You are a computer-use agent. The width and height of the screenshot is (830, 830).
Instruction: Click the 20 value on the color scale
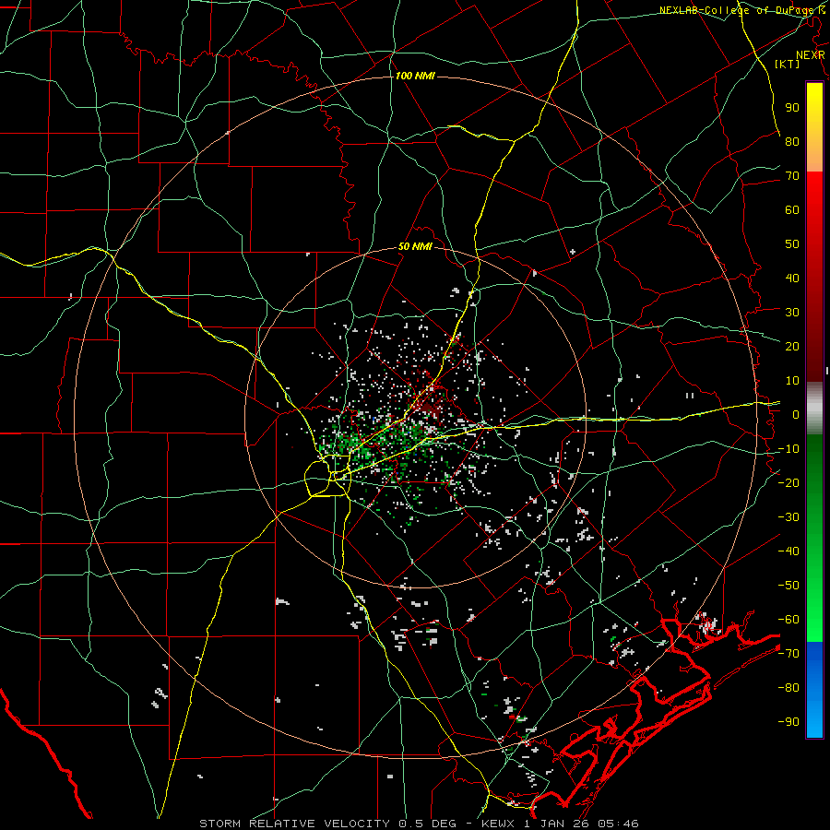pyautogui.click(x=792, y=346)
